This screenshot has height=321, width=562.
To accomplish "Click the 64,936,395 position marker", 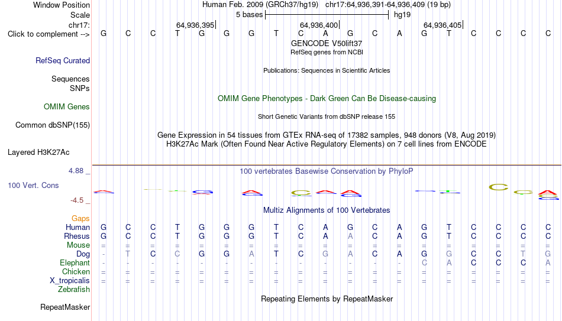I will (x=196, y=25).
